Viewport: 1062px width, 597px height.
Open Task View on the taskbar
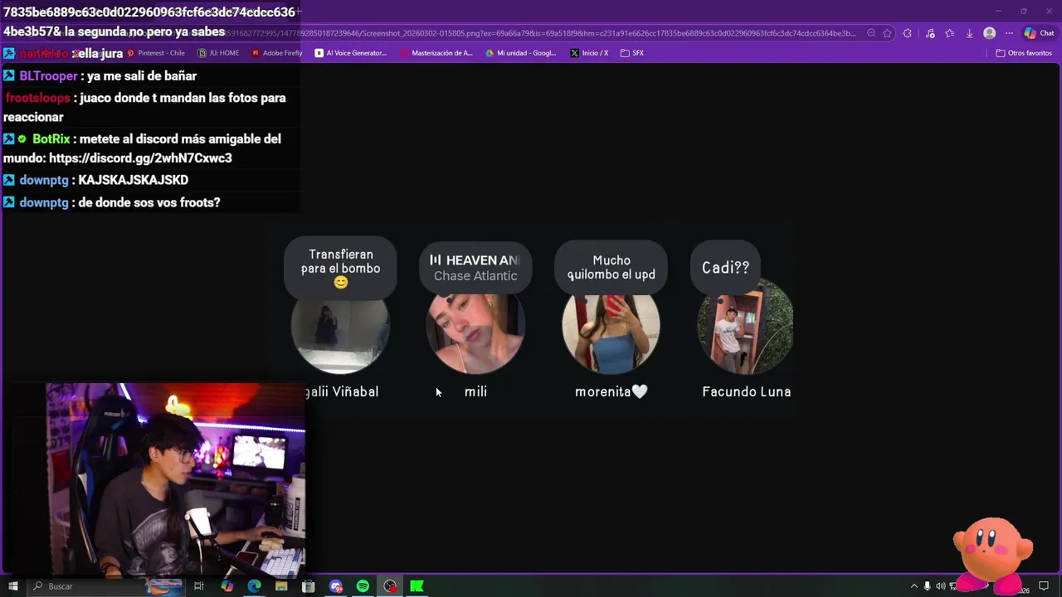(x=199, y=586)
